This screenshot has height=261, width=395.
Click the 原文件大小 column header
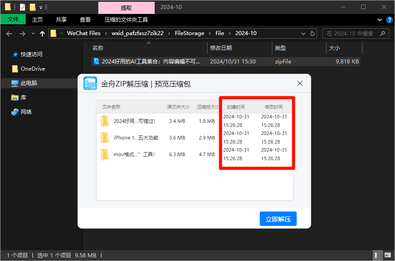click(x=179, y=107)
